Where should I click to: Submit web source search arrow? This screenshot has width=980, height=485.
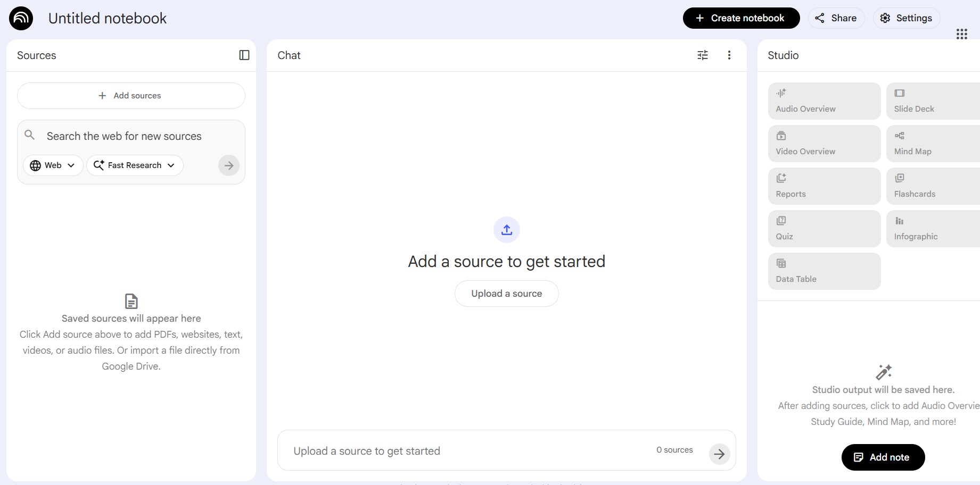point(229,165)
